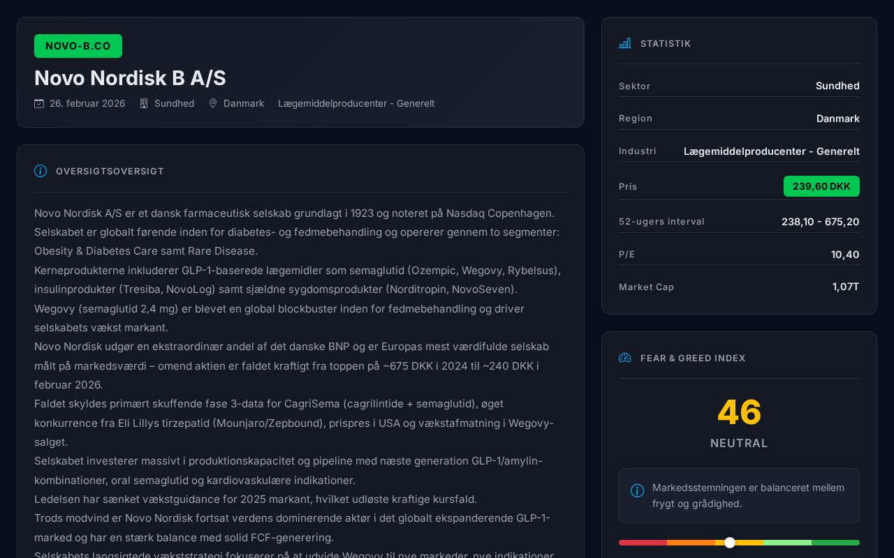The image size is (894, 558).
Task: Click the Lægemiddelproducenter - Generelt header tag
Action: click(356, 103)
